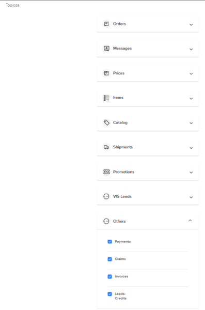Click the Claims label text
This screenshot has width=205, height=310.
click(120, 259)
